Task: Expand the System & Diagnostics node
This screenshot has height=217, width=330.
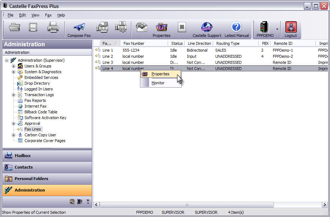Action: click(x=13, y=72)
